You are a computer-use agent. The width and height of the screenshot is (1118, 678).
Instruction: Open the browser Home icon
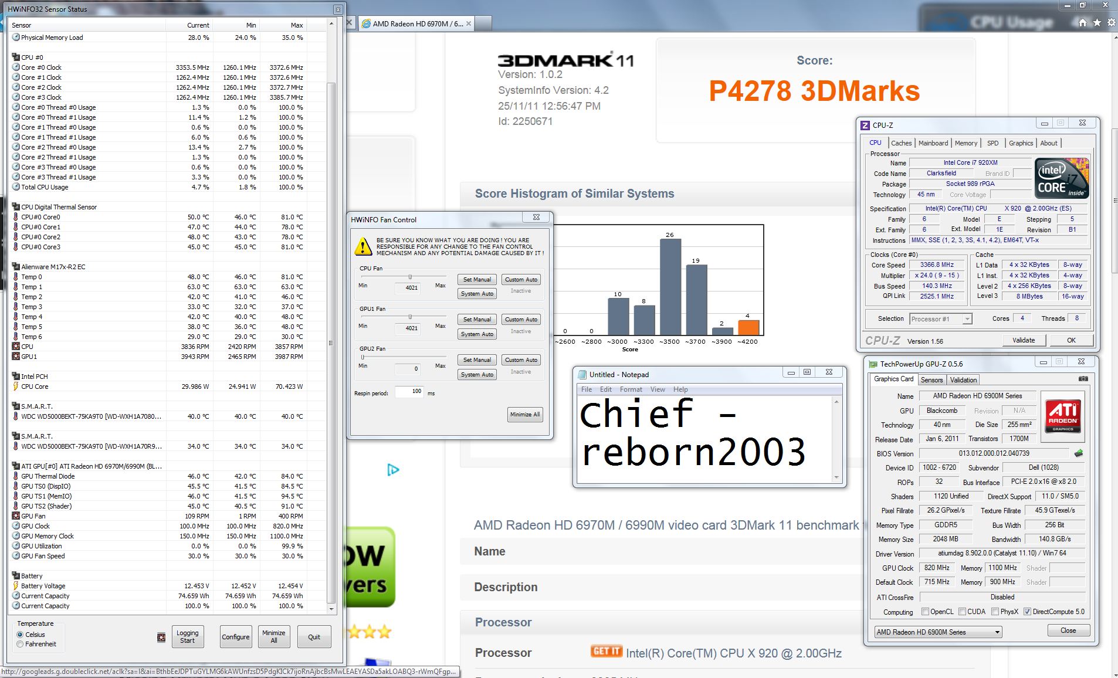pyautogui.click(x=1083, y=23)
